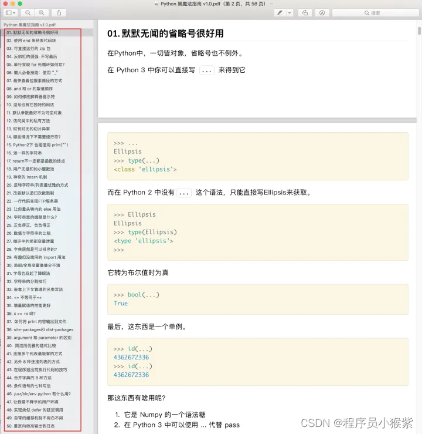Select '50. 重定向标准输出到日志'

[30, 426]
